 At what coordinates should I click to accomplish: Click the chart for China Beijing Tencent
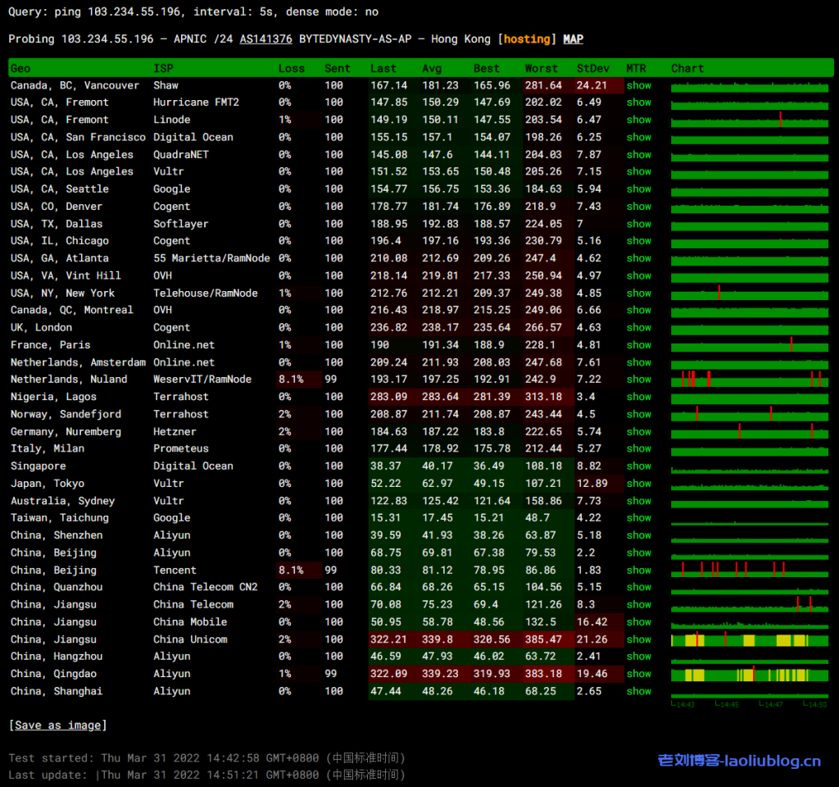pyautogui.click(x=749, y=570)
